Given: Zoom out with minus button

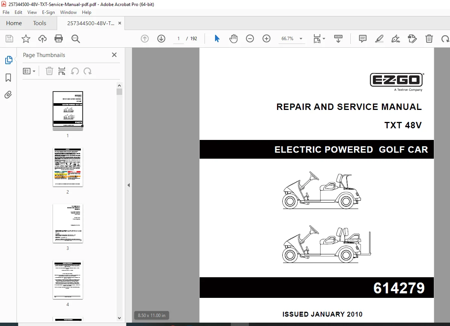Looking at the screenshot, I should (x=250, y=39).
